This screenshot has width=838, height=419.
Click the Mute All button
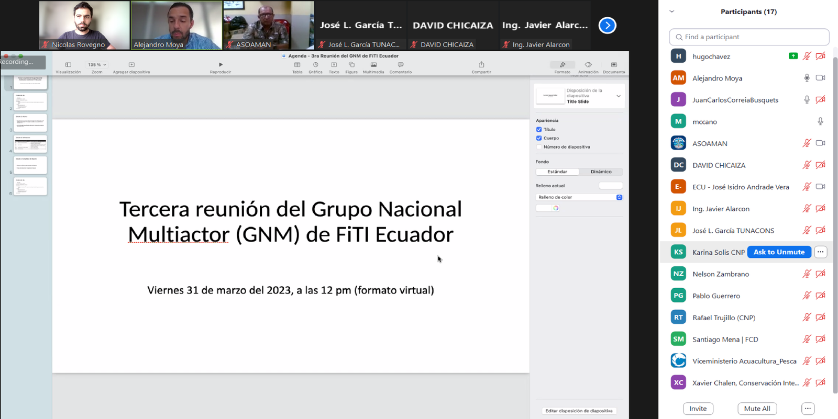point(757,409)
